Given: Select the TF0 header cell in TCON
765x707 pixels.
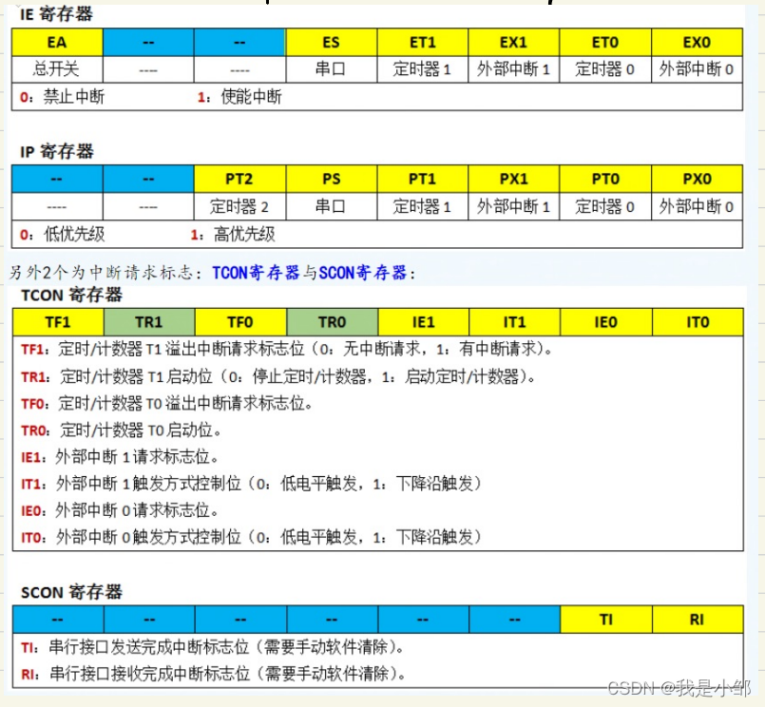Looking at the screenshot, I should 240,322.
